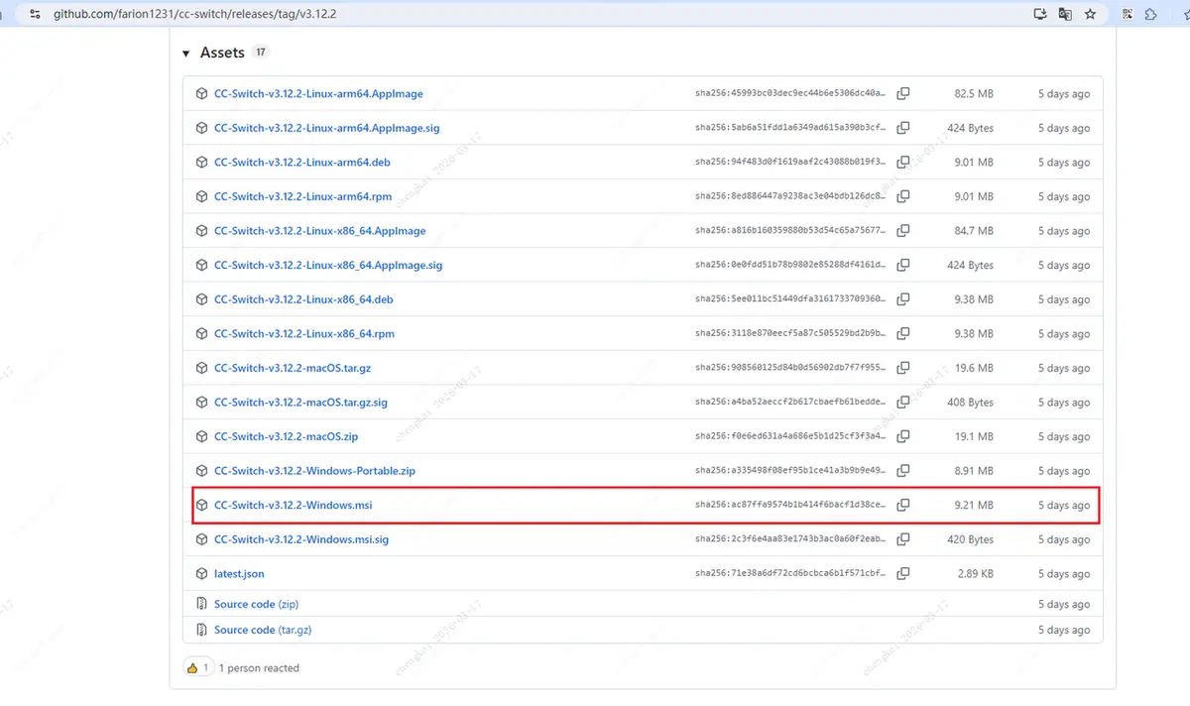The image size is (1190, 706).
Task: Click the 82.5 MB size value
Action: (x=974, y=94)
